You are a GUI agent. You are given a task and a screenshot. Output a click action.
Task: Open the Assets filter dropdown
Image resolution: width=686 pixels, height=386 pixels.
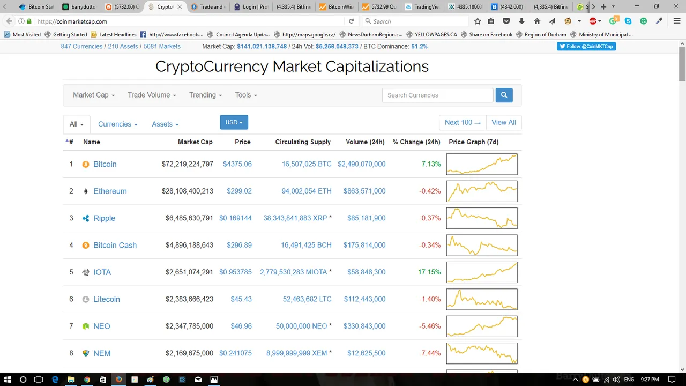(165, 124)
